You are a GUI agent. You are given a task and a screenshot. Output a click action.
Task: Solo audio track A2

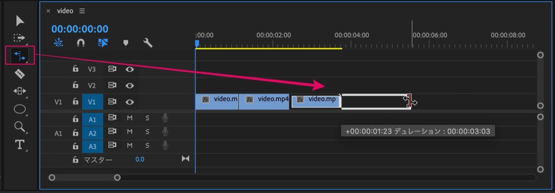[x=148, y=132]
